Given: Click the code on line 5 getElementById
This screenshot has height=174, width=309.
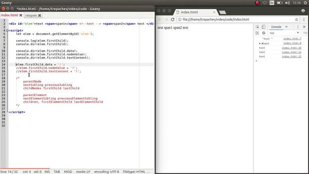Looking at the screenshot, I should click(55, 34).
